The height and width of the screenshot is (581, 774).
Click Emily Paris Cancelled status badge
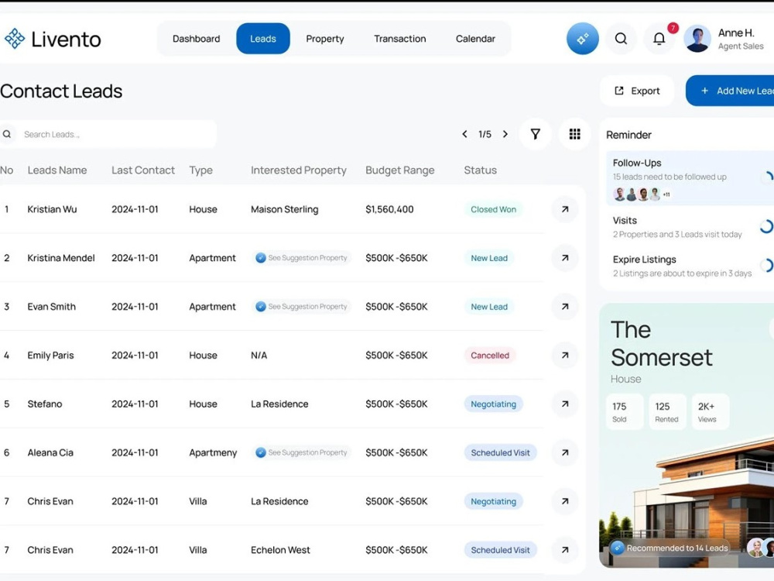pos(490,356)
